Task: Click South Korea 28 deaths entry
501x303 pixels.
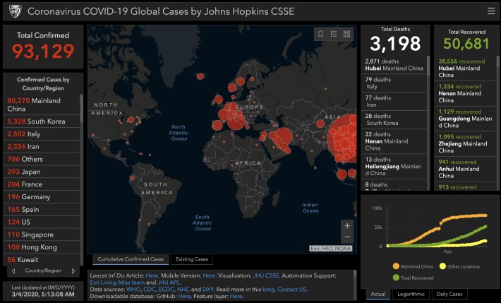Action: point(394,119)
